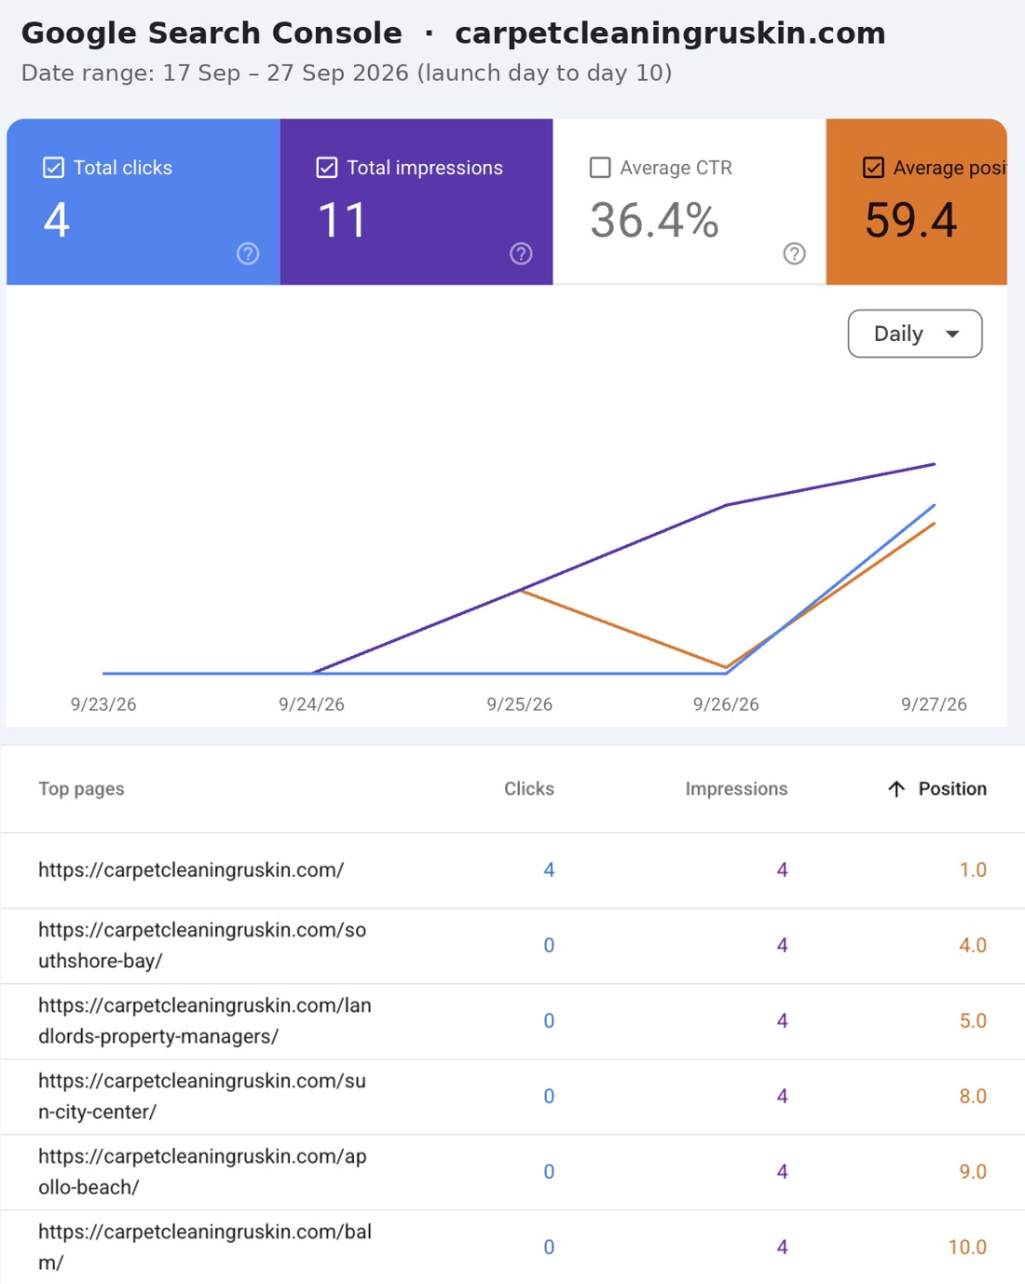Sort table by Clicks column header
The image size is (1025, 1284).
(529, 789)
